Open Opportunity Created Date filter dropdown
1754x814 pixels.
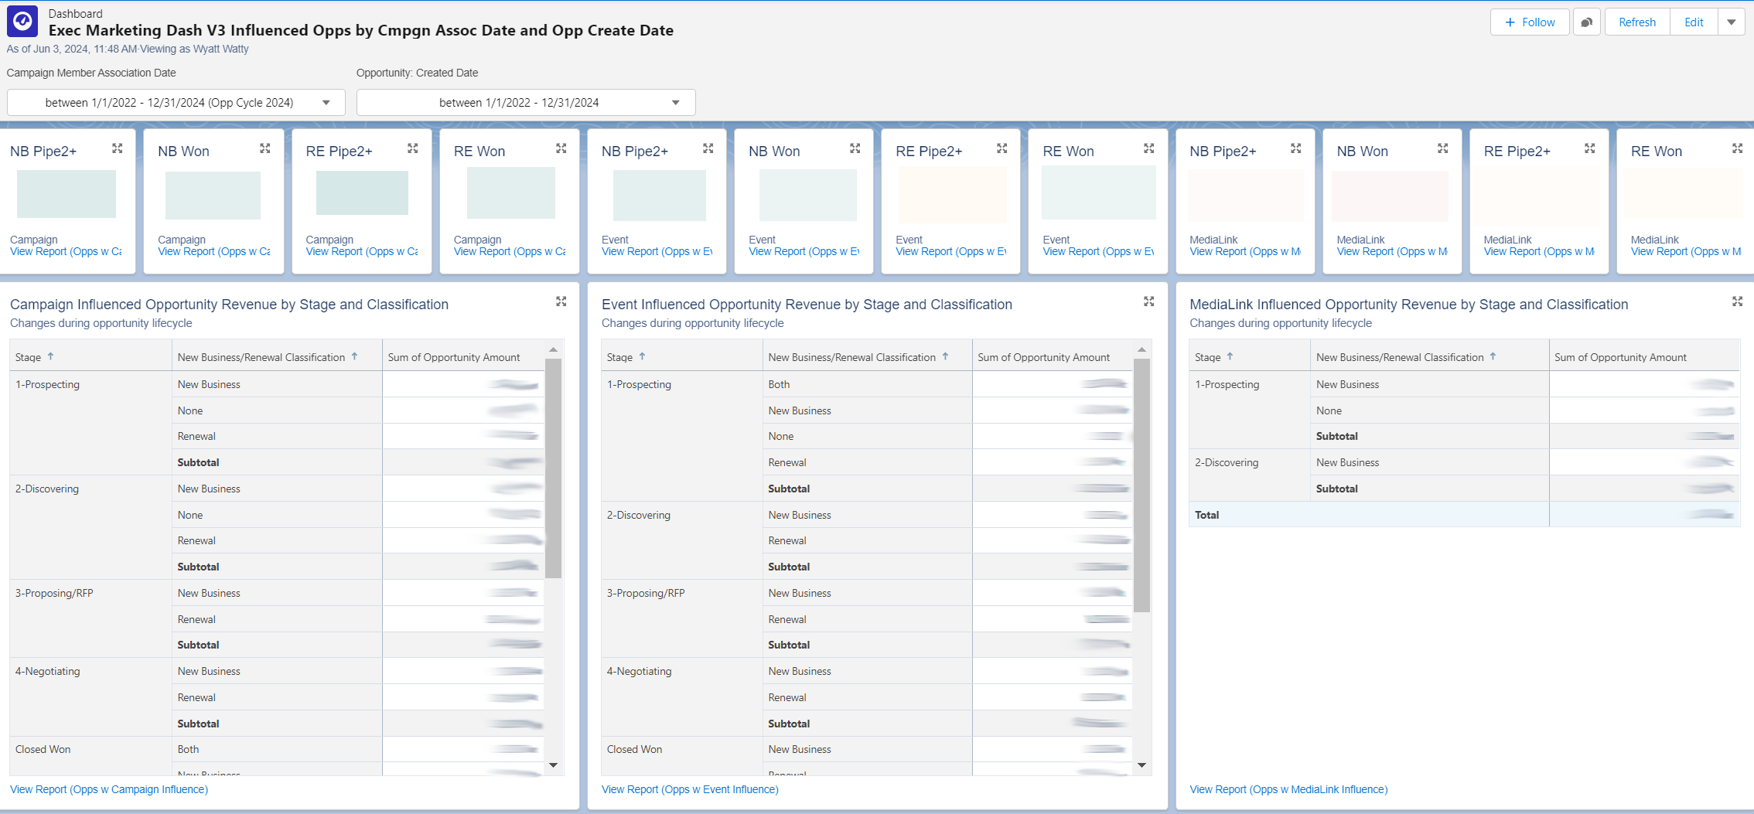526,102
